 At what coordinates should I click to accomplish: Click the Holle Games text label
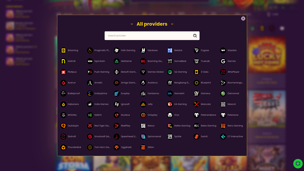[x=101, y=104]
